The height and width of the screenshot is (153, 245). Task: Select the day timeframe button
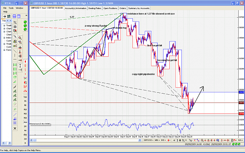click(x=25, y=135)
